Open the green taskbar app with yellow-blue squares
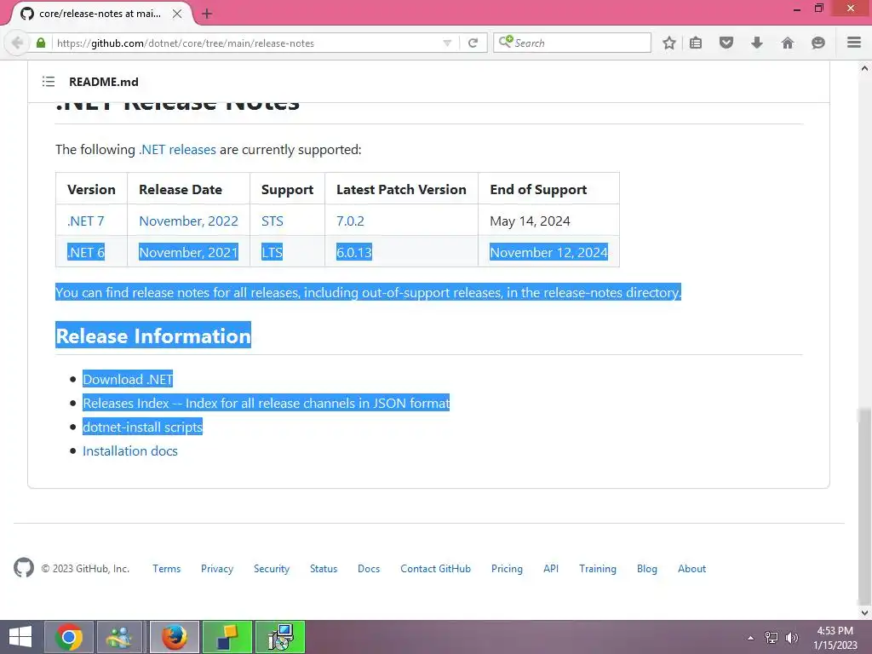This screenshot has width=872, height=654. tap(227, 637)
